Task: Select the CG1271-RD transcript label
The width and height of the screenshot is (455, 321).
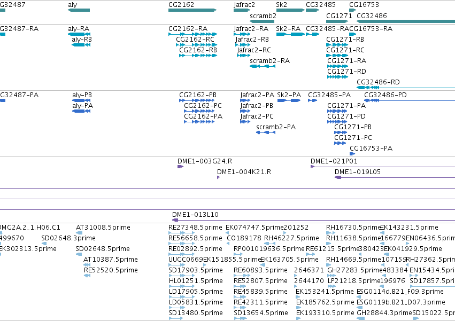Action: click(347, 72)
